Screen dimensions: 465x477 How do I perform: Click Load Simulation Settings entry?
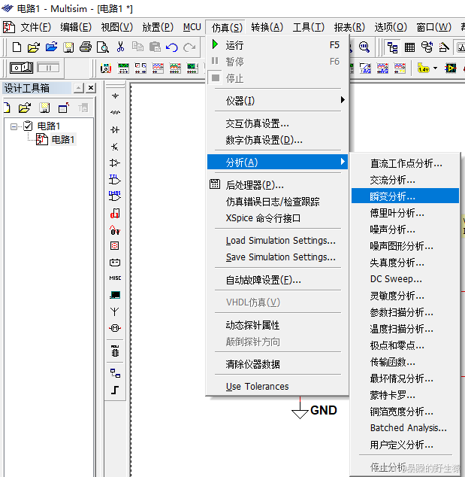tap(278, 240)
